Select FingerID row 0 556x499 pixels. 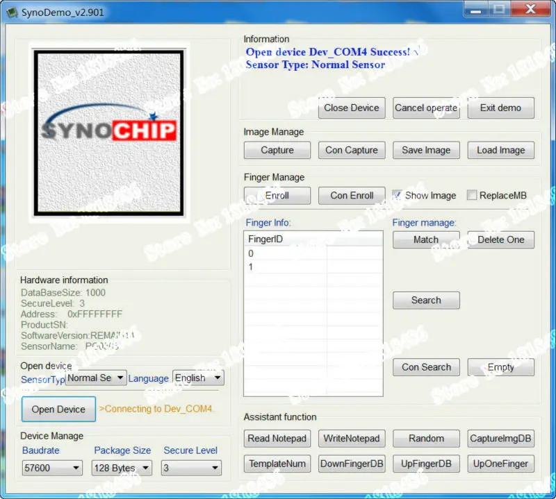(313, 253)
